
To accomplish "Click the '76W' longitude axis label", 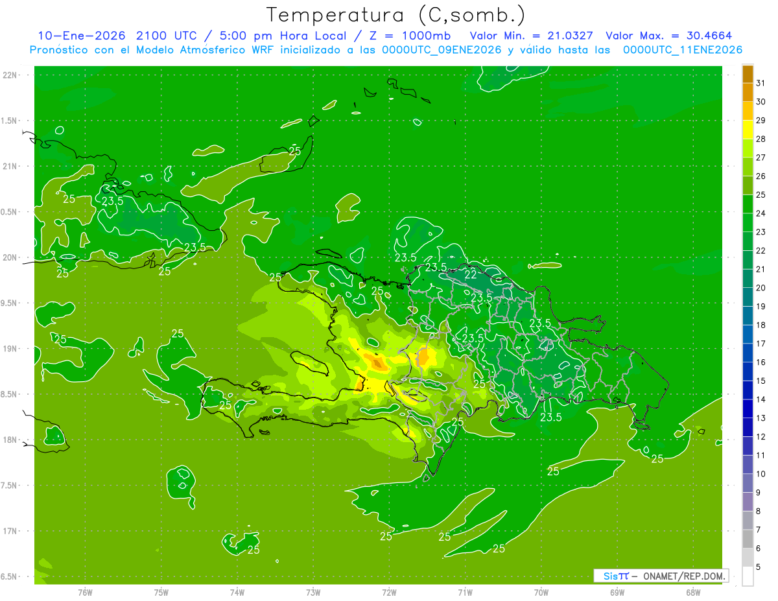I will click(x=85, y=592).
